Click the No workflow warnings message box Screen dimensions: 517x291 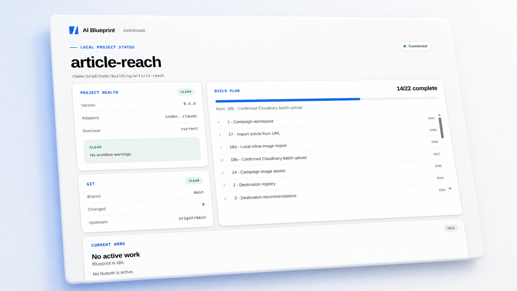[x=142, y=150]
